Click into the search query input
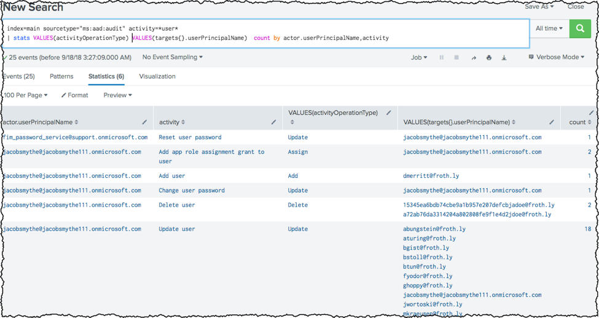 coord(266,33)
